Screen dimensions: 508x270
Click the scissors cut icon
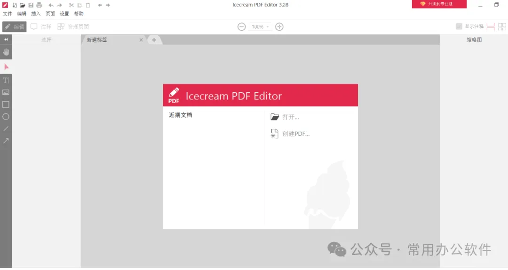[x=71, y=5]
